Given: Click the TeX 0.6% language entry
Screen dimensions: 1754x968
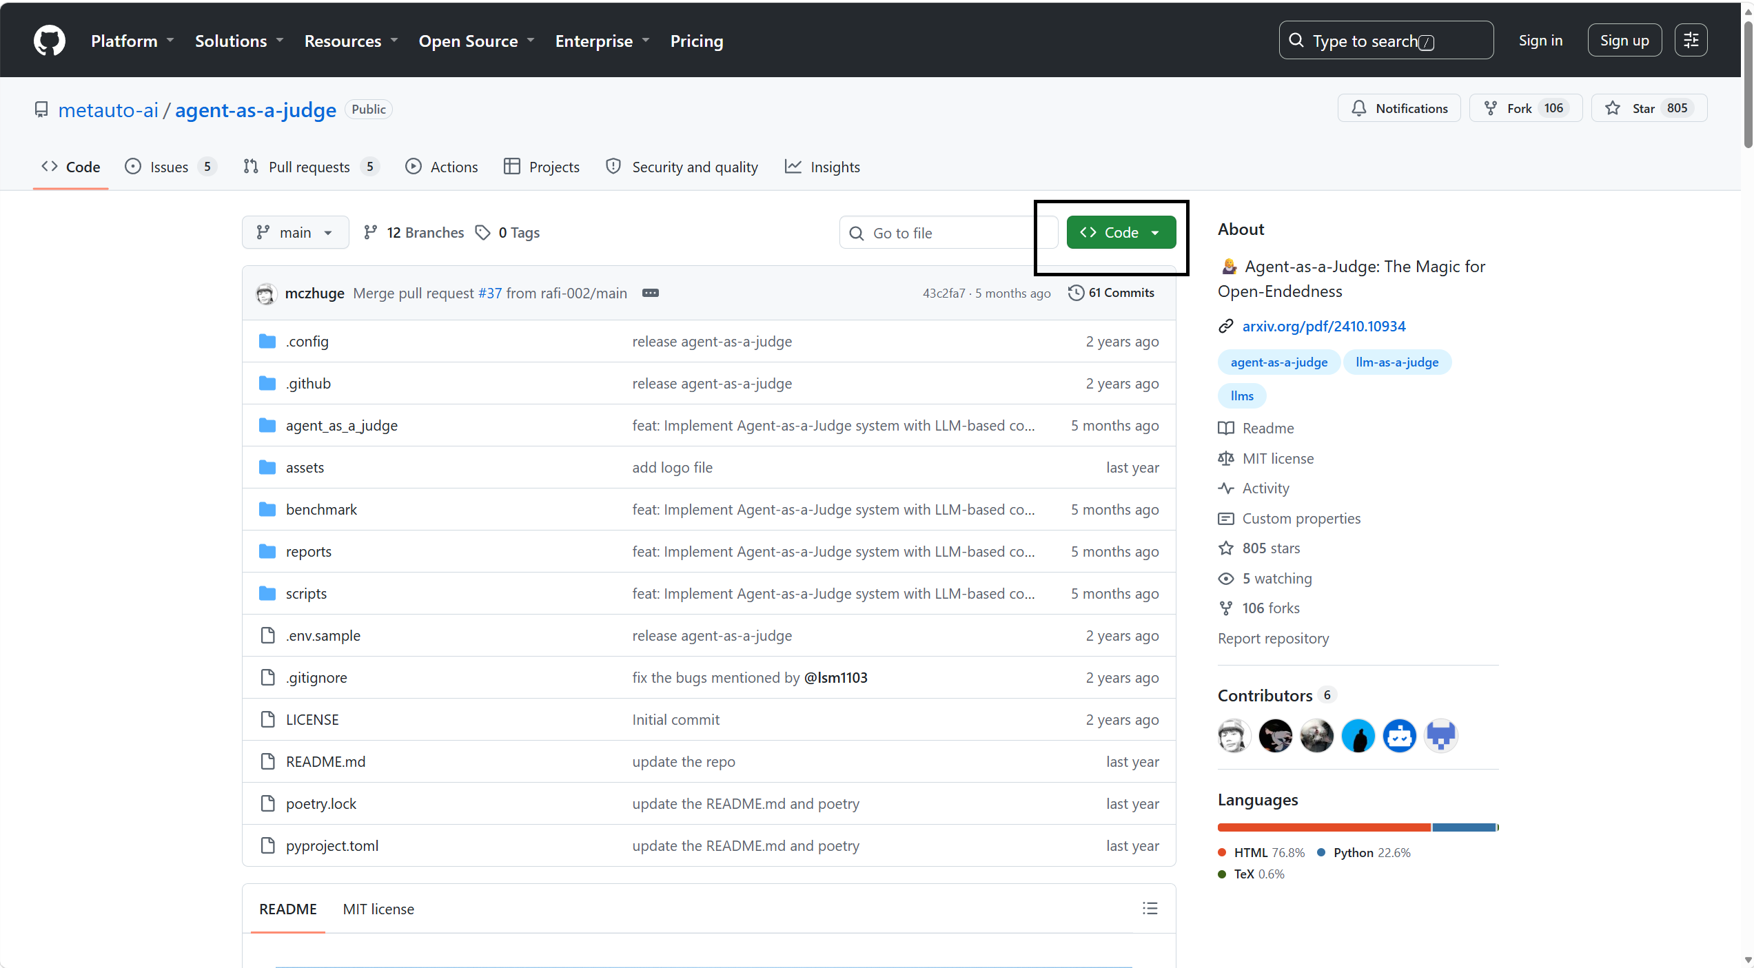Looking at the screenshot, I should [x=1252, y=874].
